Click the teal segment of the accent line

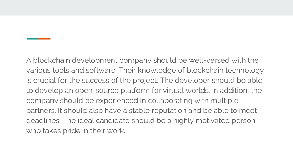point(33,39)
